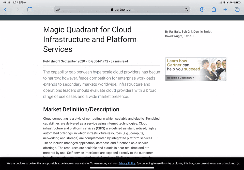Image resolution: width=244 pixels, height=170 pixels.
Task: Tap the forward navigation arrow
Action: coord(17,9)
